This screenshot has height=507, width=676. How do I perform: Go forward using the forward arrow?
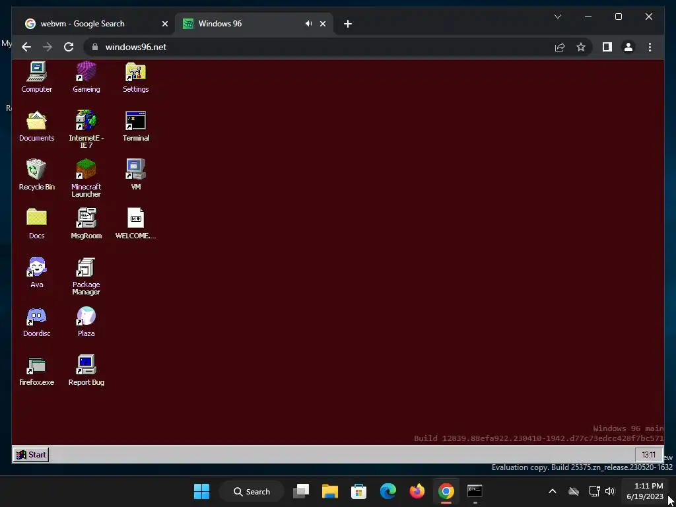pos(48,47)
